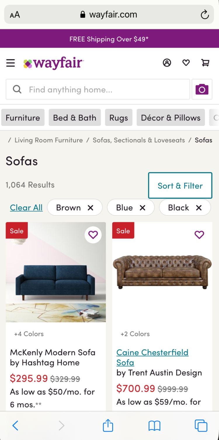This screenshot has height=440, width=219.
Task: Open the account profile icon
Action: click(167, 63)
